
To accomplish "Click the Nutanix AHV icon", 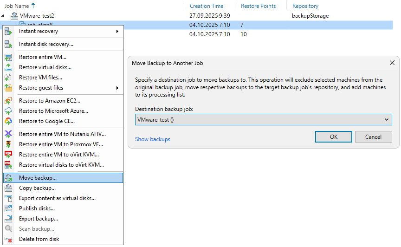I will (8, 134).
